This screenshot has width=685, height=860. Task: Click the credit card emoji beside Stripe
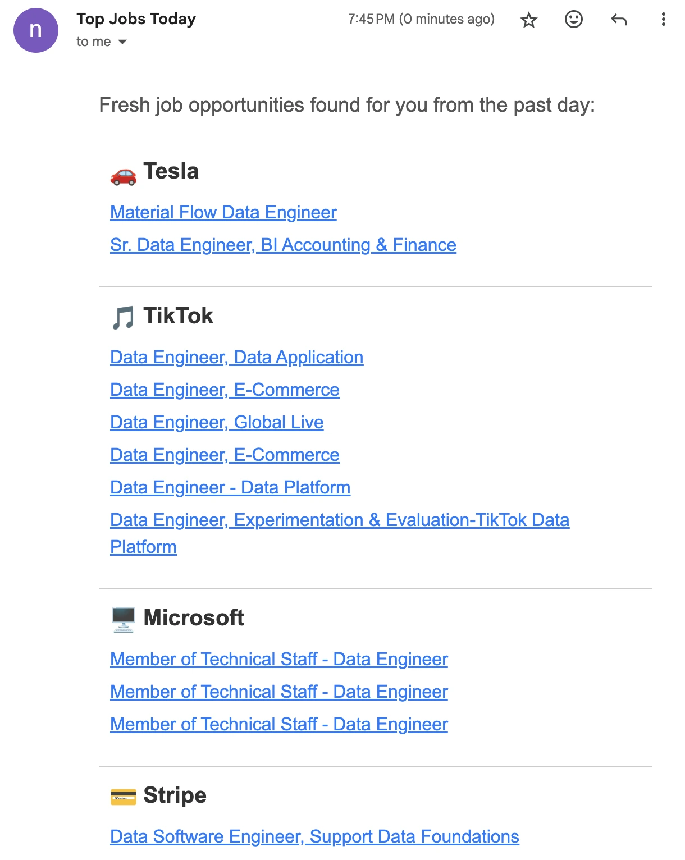point(123,795)
